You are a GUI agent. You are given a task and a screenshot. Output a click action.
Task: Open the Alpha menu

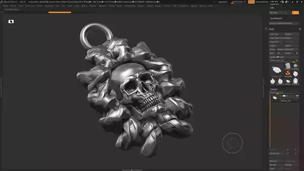pos(6,6)
